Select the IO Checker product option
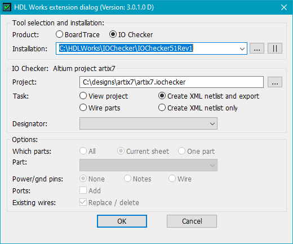 click(131, 34)
